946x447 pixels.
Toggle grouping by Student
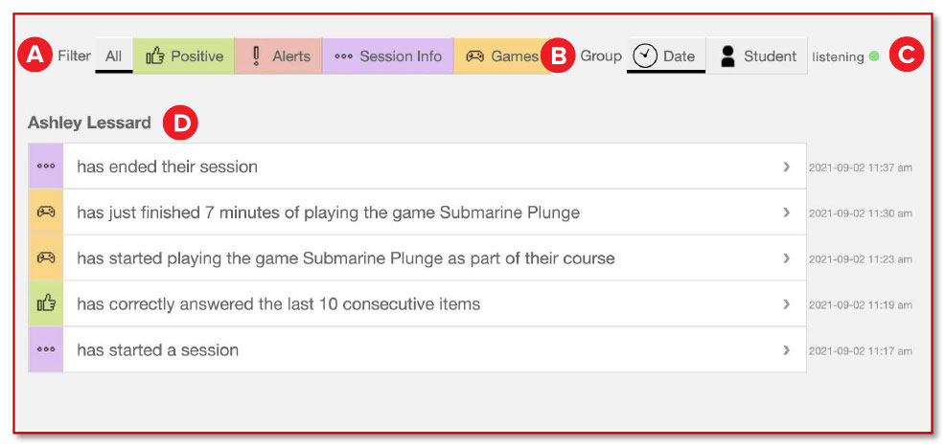point(757,56)
